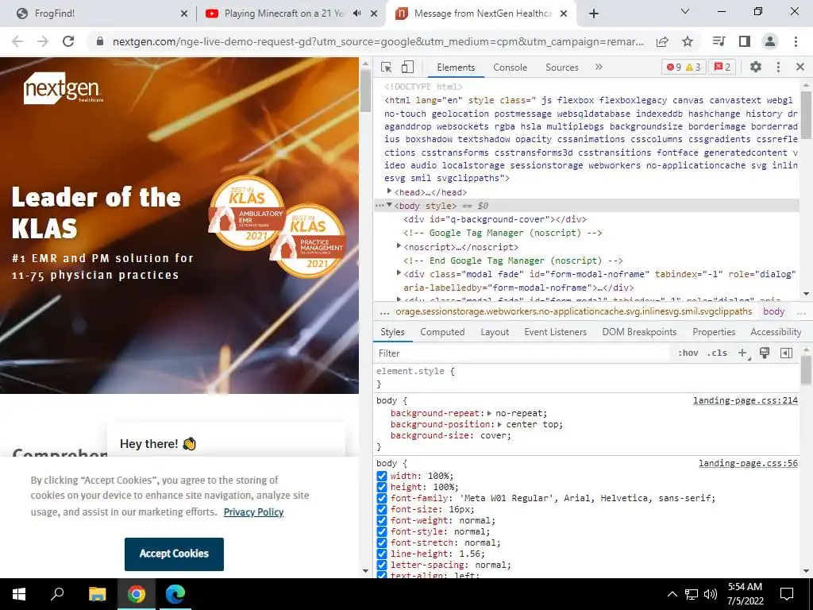
Task: Click the issues counter badge
Action: [x=722, y=67]
